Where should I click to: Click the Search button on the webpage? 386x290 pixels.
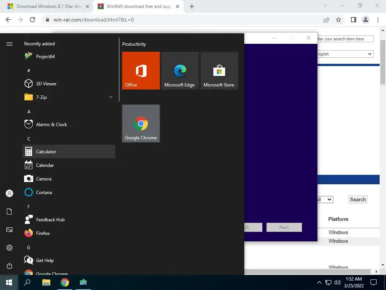coord(358,199)
